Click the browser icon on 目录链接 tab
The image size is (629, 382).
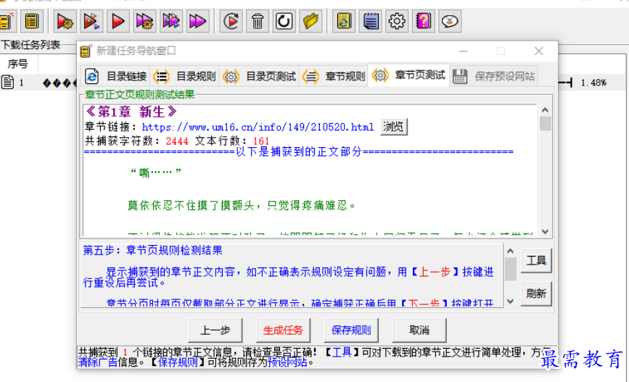point(92,76)
